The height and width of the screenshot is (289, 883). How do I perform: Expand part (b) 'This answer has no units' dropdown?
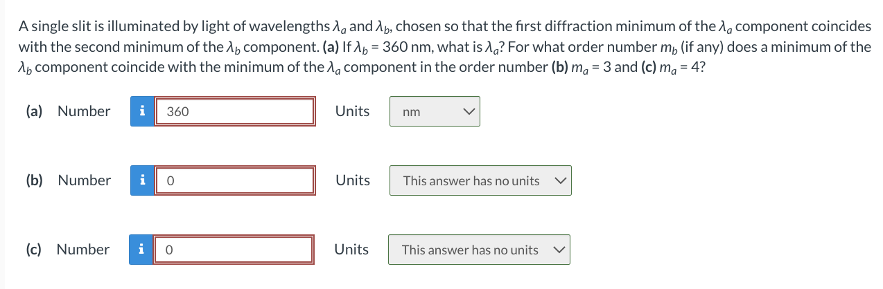[480, 180]
